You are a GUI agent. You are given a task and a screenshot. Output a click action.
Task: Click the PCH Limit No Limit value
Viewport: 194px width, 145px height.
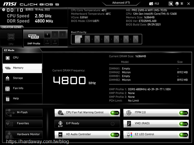click(133, 101)
